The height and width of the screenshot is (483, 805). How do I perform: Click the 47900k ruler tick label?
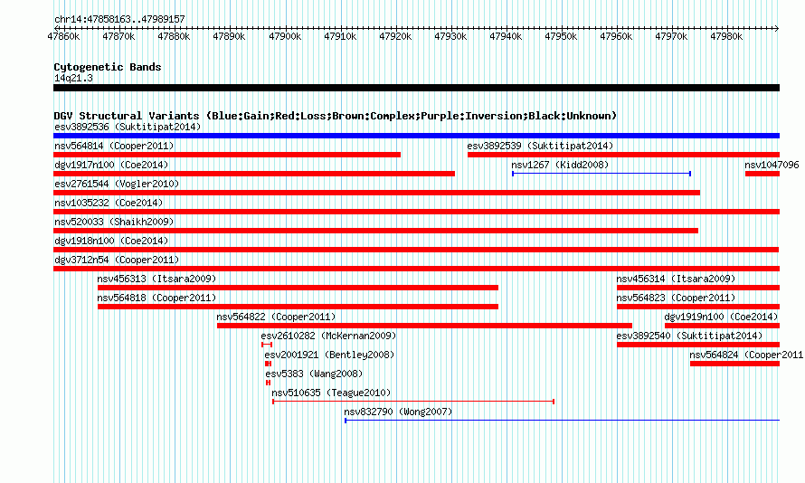[x=285, y=37]
